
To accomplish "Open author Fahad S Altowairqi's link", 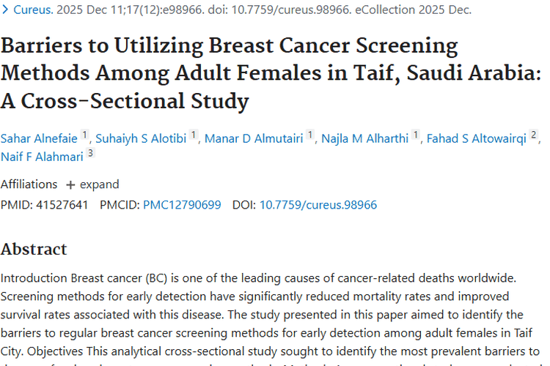I will pyautogui.click(x=477, y=138).
